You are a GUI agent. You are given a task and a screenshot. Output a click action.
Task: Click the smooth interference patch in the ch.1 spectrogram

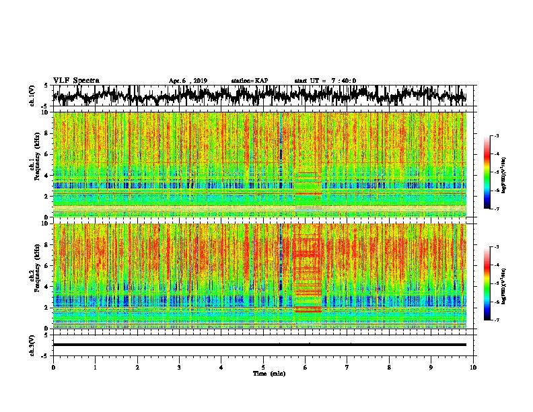pyautogui.click(x=308, y=193)
